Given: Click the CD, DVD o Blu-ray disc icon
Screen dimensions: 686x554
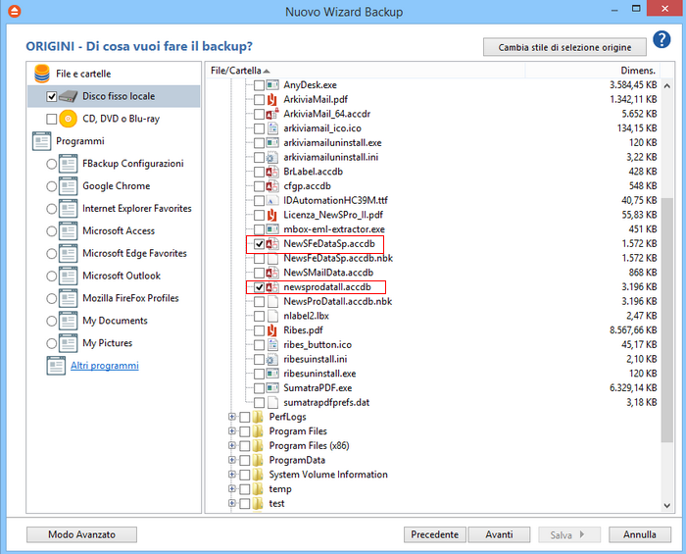Looking at the screenshot, I should [69, 119].
